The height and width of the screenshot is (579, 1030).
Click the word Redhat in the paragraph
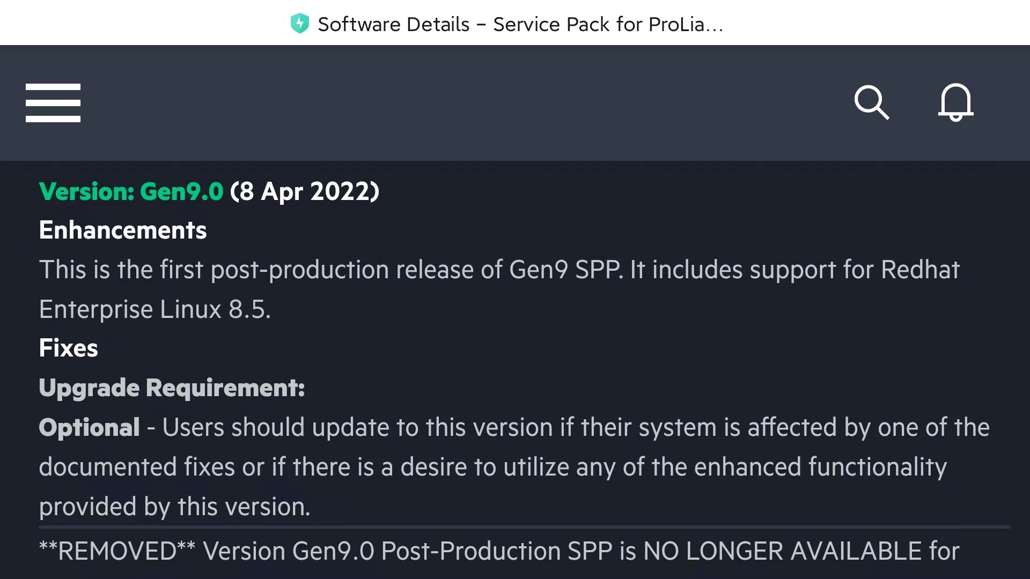tap(920, 270)
